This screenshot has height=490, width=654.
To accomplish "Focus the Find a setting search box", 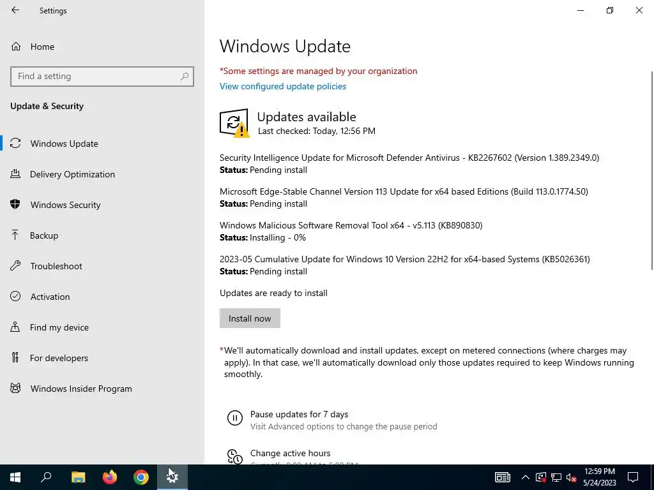I will (102, 77).
